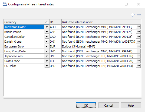Open the Help button
145x112 pixels.
click(x=131, y=105)
